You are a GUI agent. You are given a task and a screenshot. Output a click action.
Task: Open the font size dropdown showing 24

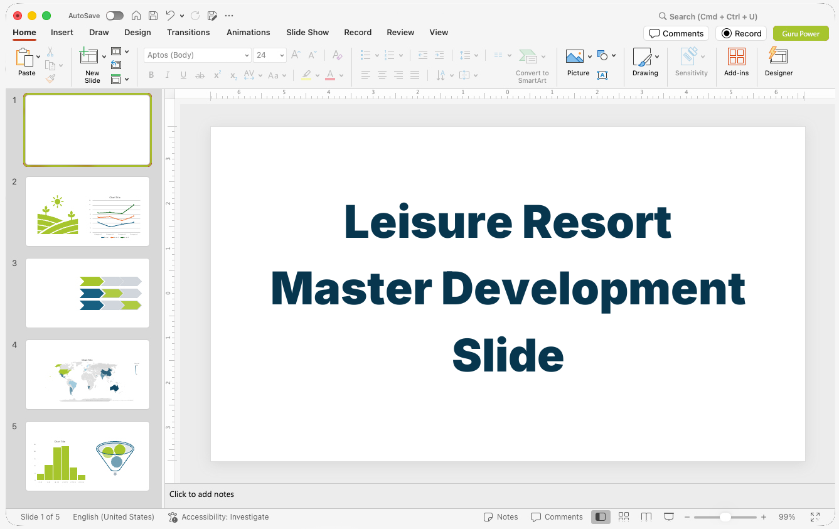[x=270, y=55]
